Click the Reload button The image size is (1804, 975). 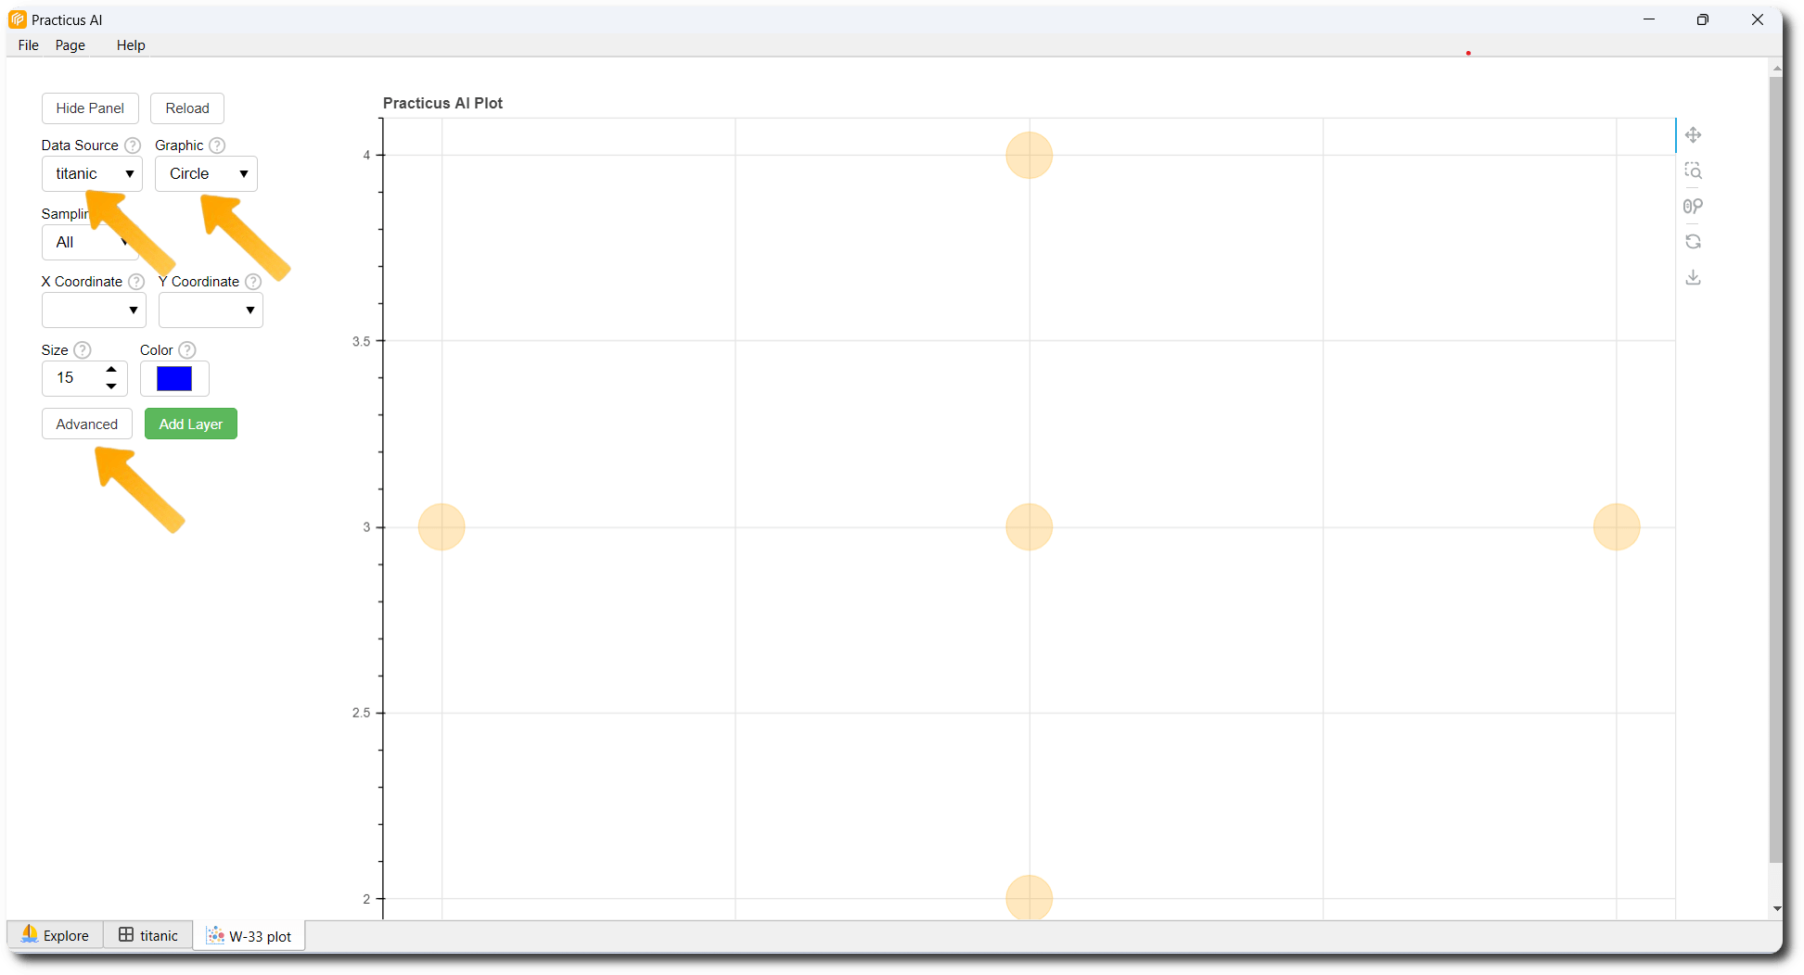tap(187, 108)
